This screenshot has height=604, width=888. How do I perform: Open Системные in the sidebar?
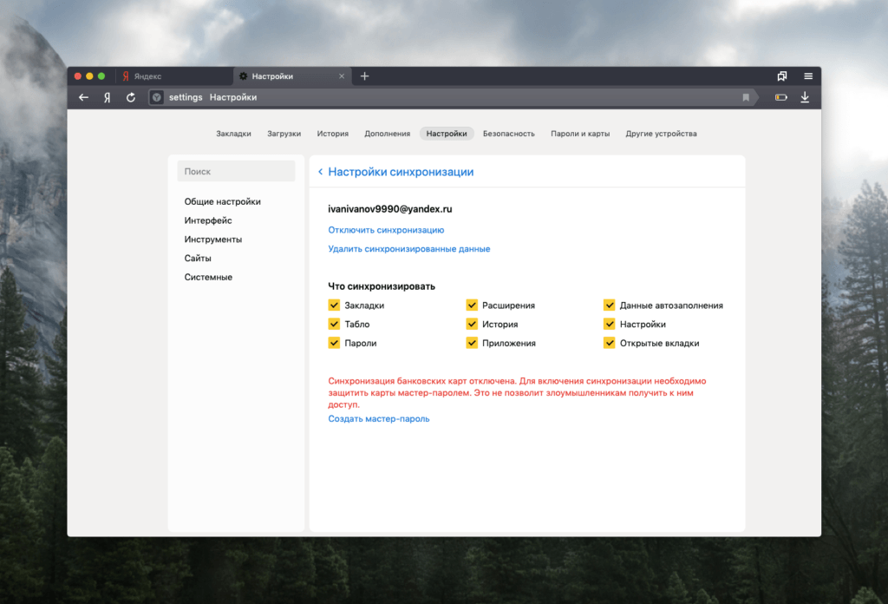click(x=208, y=277)
